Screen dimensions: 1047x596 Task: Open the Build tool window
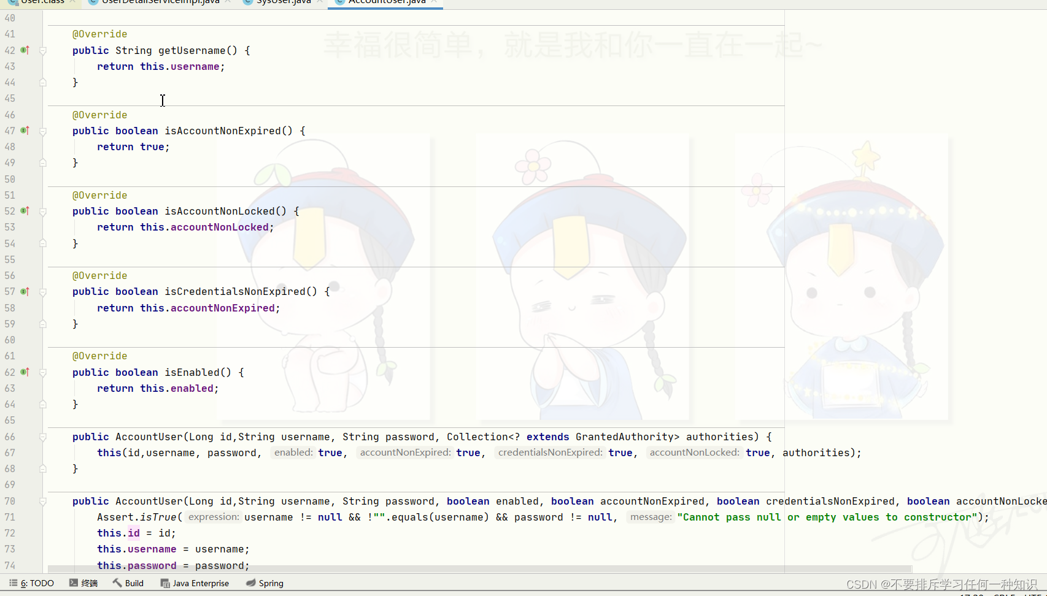tap(128, 583)
